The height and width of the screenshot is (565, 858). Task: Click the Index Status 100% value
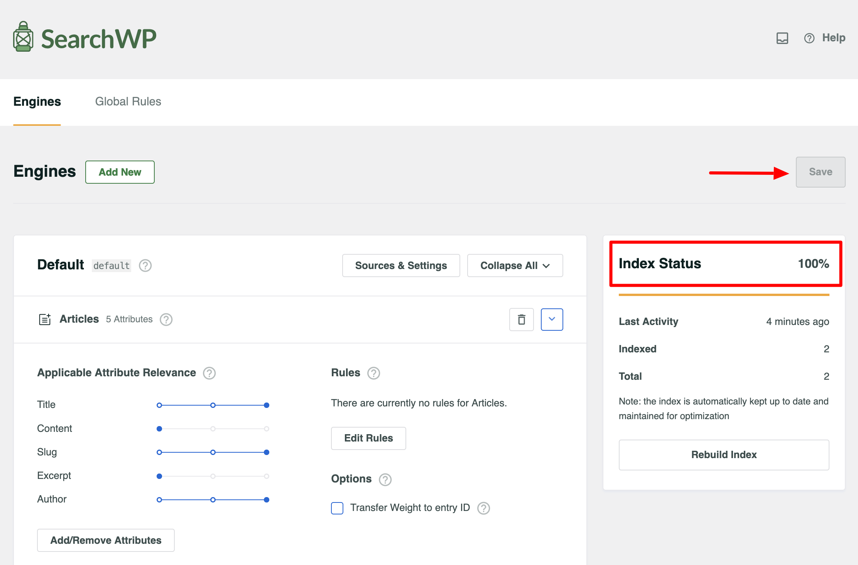[813, 264]
